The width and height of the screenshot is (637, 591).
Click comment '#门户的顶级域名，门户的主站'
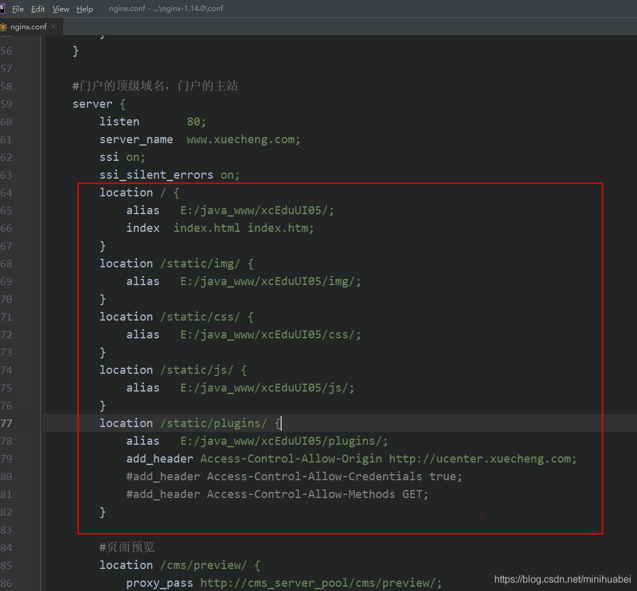coord(155,86)
